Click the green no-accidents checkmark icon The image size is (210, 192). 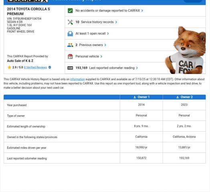(70, 10)
